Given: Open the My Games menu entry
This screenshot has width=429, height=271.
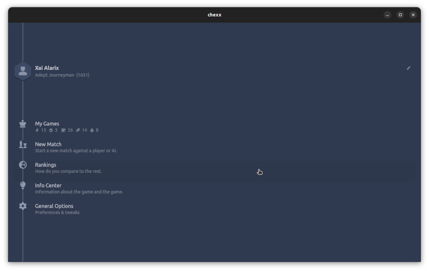Looking at the screenshot, I should coord(47,124).
